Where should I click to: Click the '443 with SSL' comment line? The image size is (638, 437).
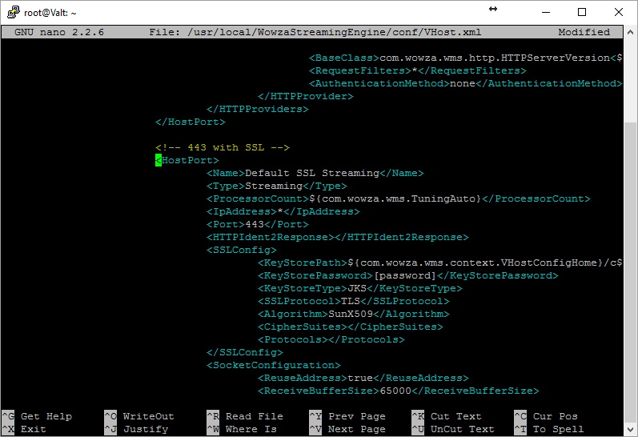tap(223, 147)
